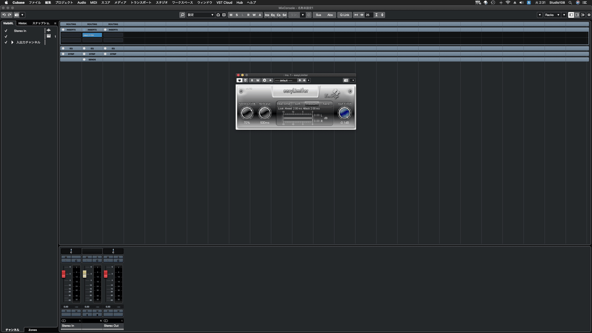Toggle global Write automation W button
Image resolution: width=592 pixels, height=333 pixels.
click(254, 15)
